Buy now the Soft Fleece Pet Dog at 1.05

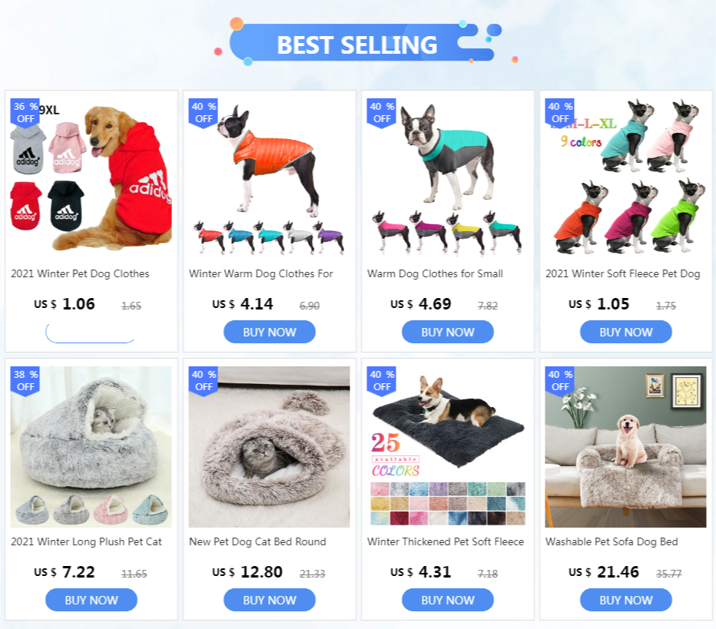coord(625,332)
